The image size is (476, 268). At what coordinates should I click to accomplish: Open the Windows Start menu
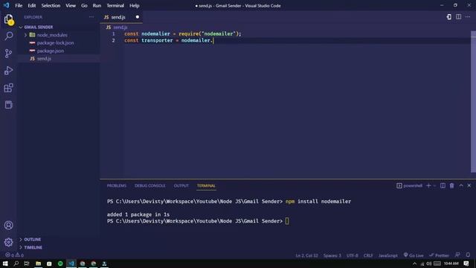(5, 264)
